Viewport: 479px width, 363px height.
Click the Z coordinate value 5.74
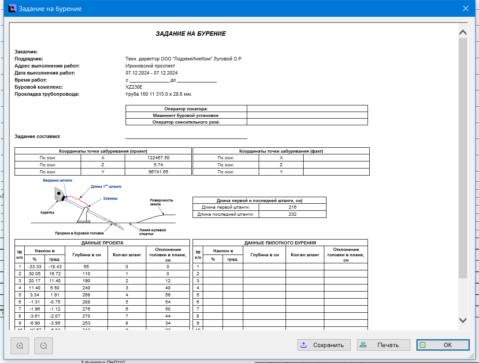pos(158,165)
